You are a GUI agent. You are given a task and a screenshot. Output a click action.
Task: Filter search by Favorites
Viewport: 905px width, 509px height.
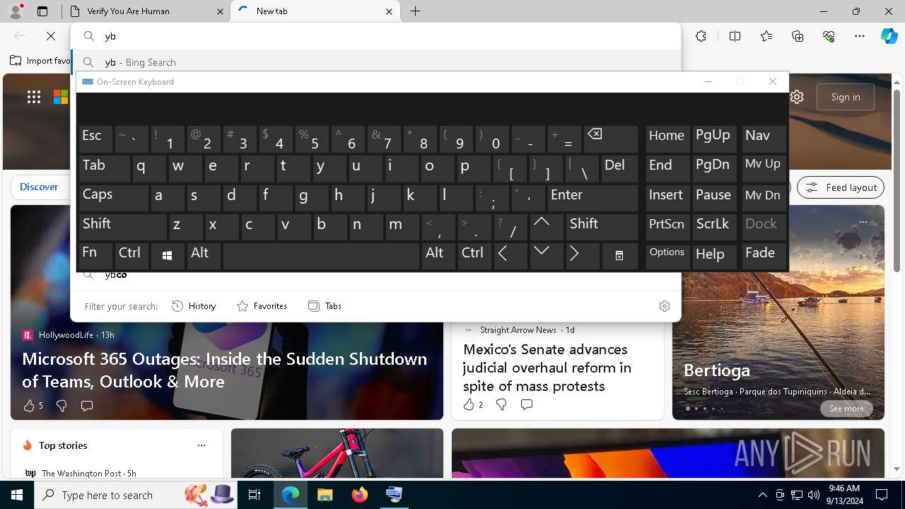click(x=262, y=306)
